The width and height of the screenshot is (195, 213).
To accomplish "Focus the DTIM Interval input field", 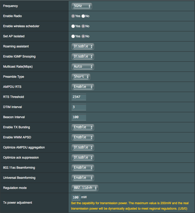I will click(79, 107).
